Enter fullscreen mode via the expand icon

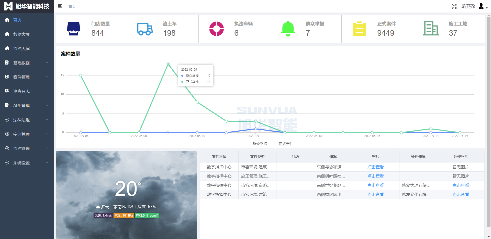[454, 6]
